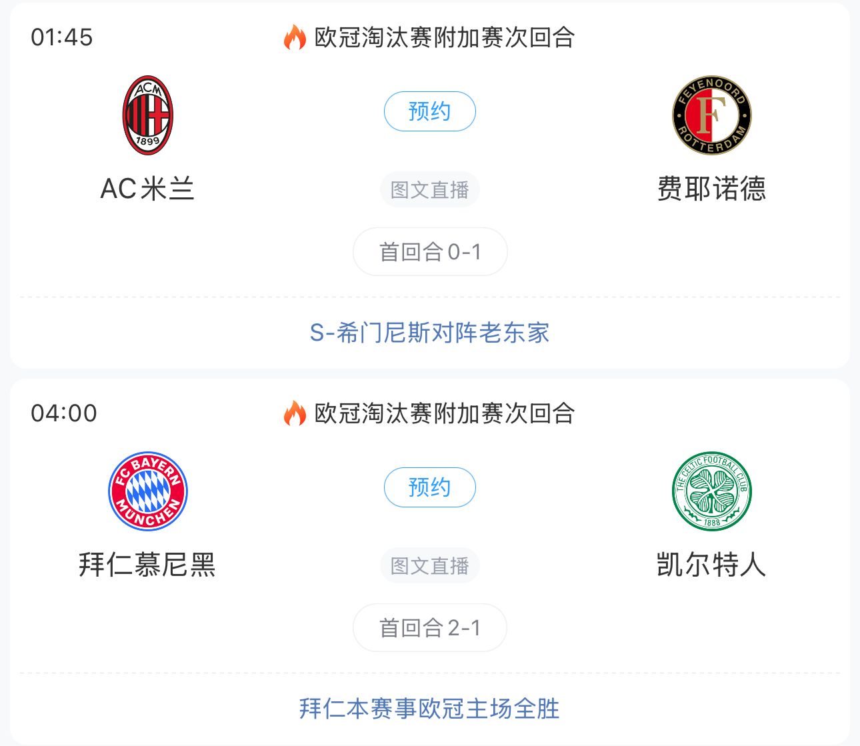
Task: Open the 凯尔特人 team crest
Action: 710,490
